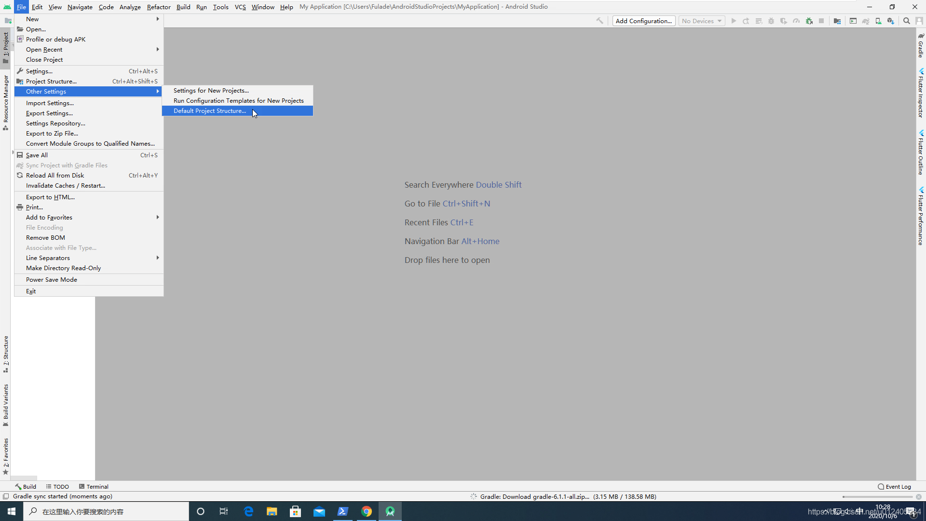Click the Run play icon in toolbar
926x521 pixels.
pos(733,21)
